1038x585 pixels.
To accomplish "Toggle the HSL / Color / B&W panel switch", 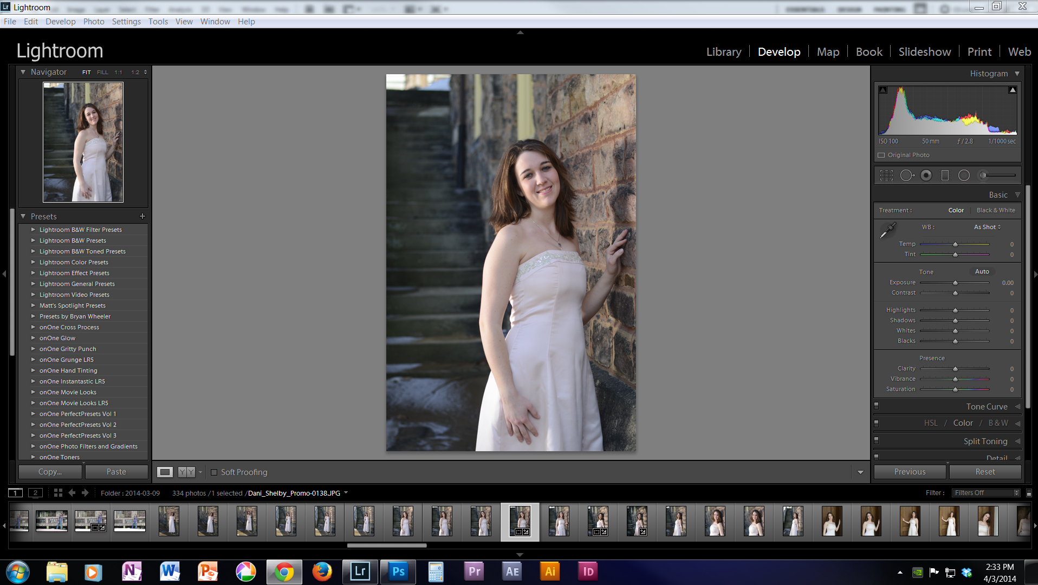I will (877, 423).
